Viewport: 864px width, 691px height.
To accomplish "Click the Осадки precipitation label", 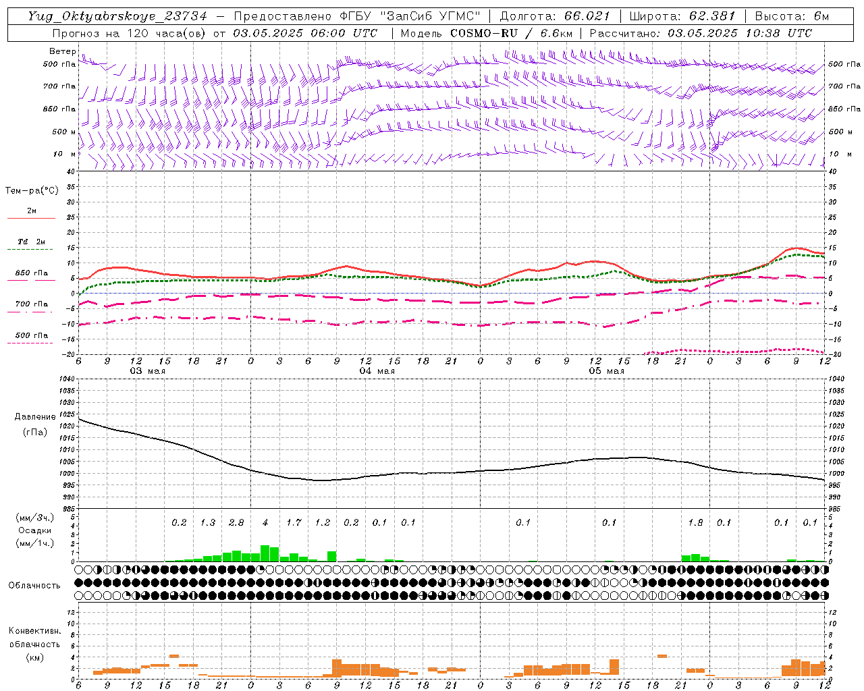I will tap(34, 530).
